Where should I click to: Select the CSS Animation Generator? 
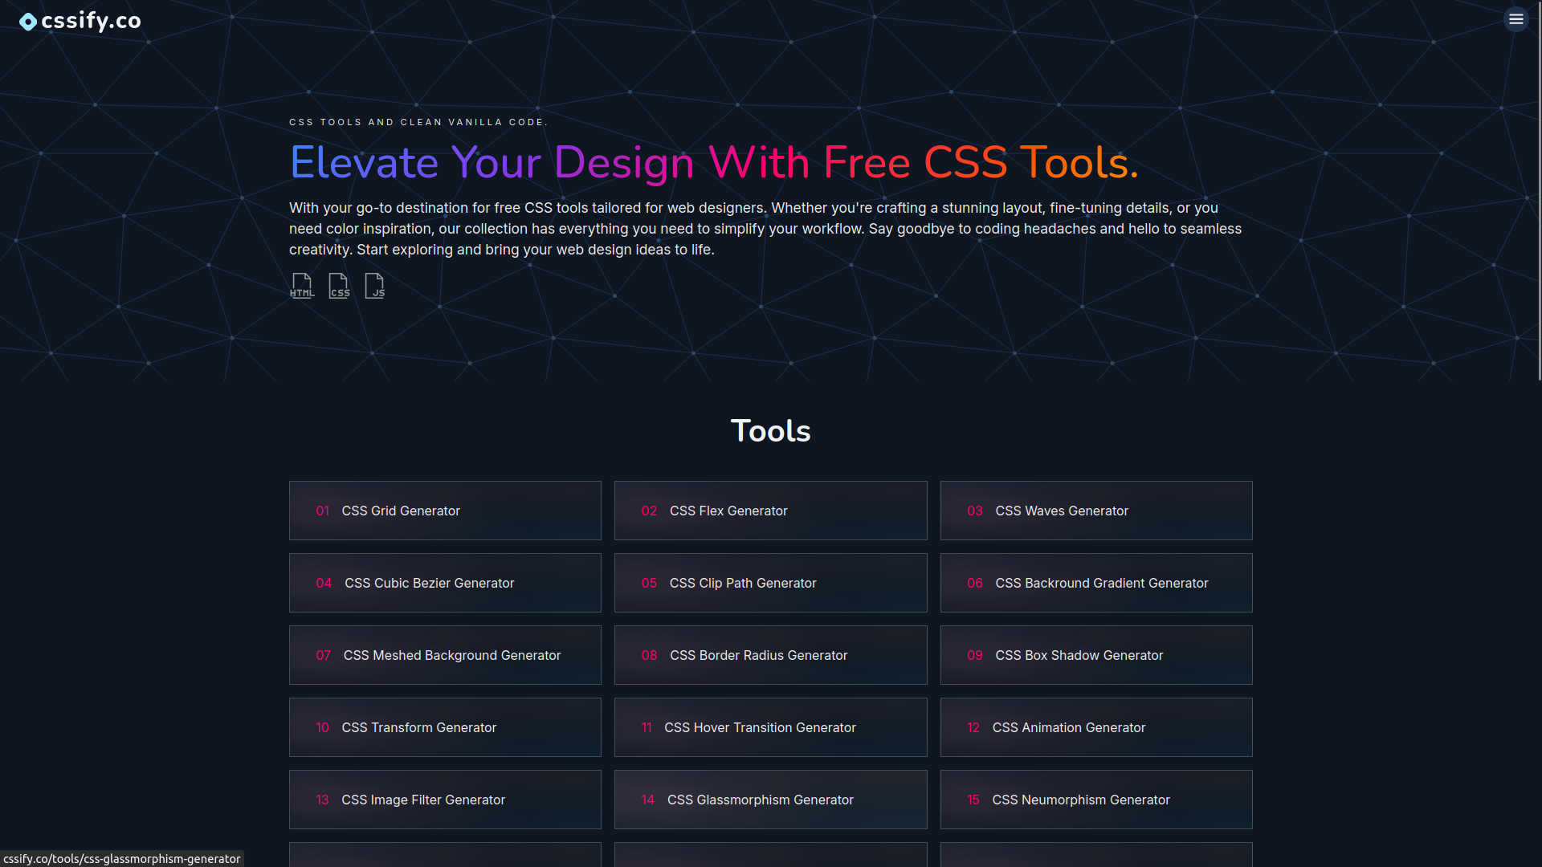tap(1095, 727)
